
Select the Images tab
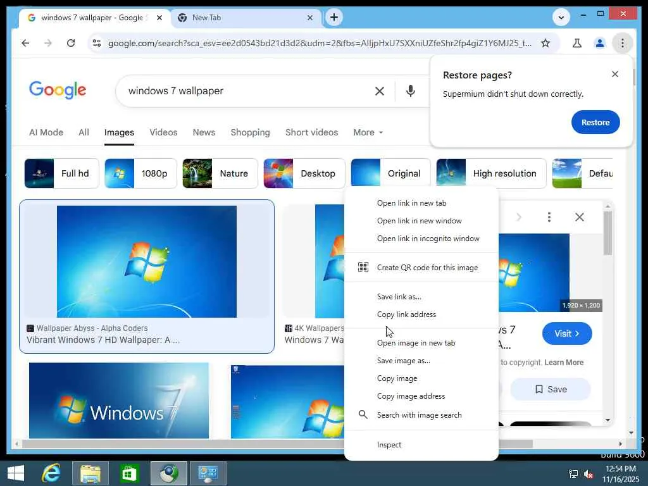(x=119, y=132)
